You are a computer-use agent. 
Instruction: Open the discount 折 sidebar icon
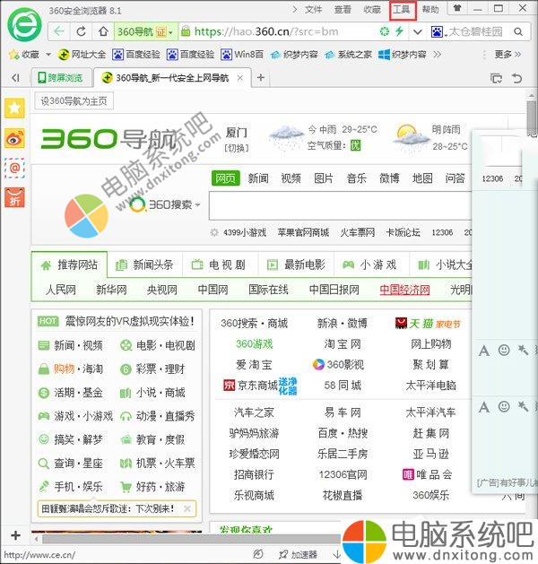pos(14,198)
